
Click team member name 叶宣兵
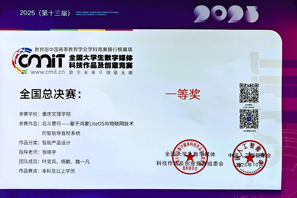pos(49,161)
